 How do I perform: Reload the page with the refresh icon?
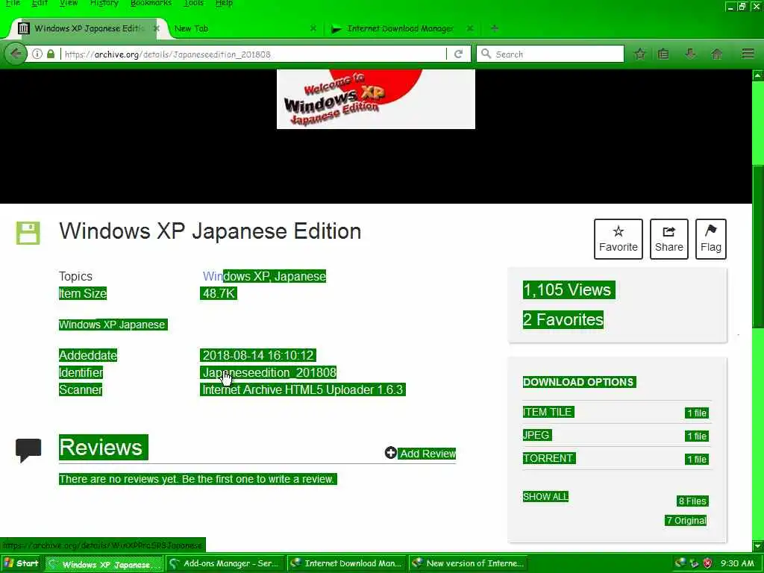(x=458, y=54)
